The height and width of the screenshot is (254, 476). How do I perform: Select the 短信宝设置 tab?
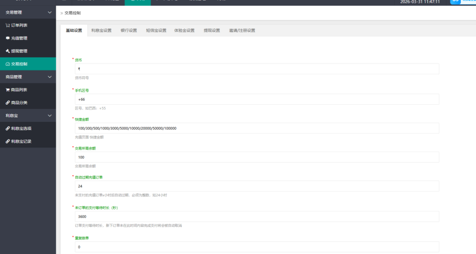point(156,31)
